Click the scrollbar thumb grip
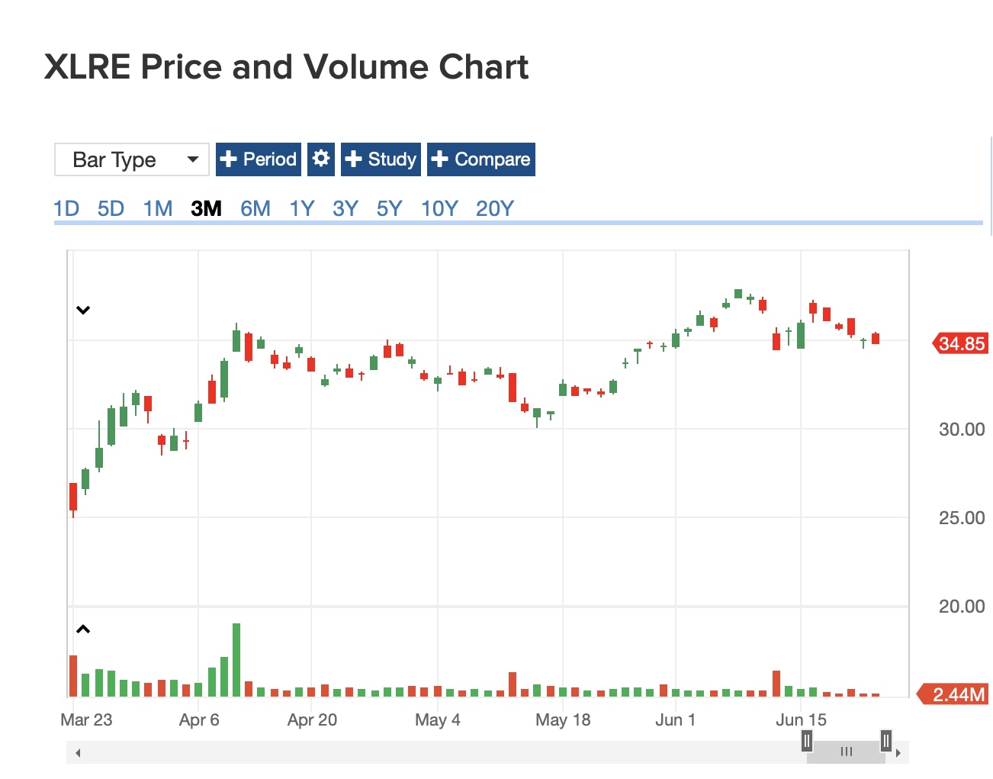The width and height of the screenshot is (993, 779). click(847, 752)
